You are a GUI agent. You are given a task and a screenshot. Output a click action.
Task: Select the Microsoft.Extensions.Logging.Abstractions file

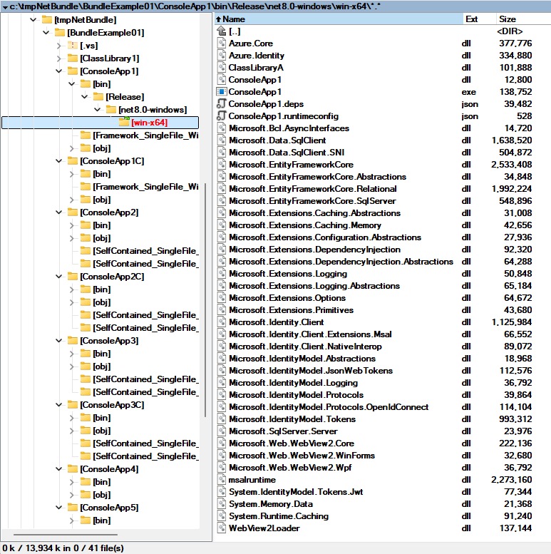click(314, 285)
